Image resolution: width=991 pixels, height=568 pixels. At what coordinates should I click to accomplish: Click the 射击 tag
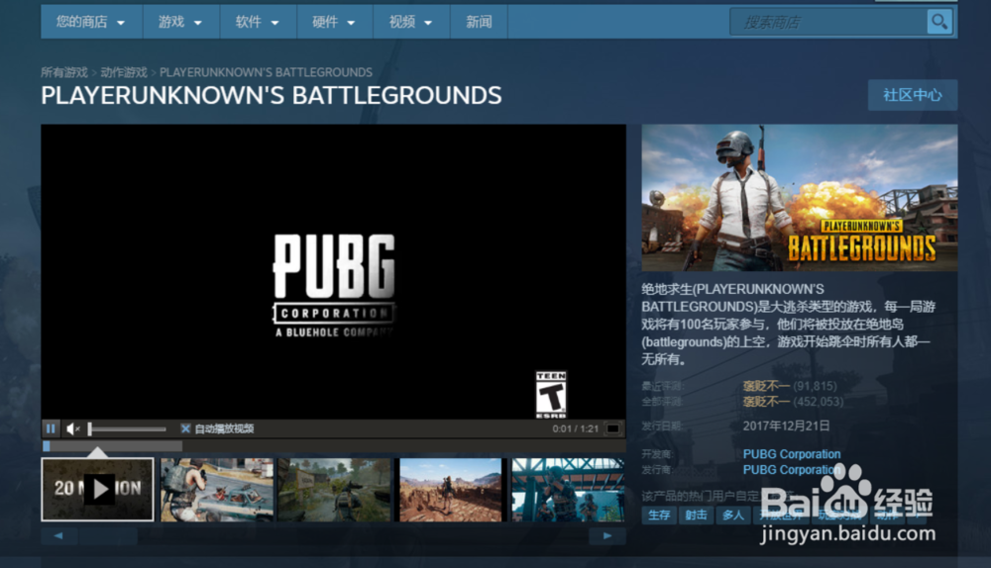click(696, 515)
